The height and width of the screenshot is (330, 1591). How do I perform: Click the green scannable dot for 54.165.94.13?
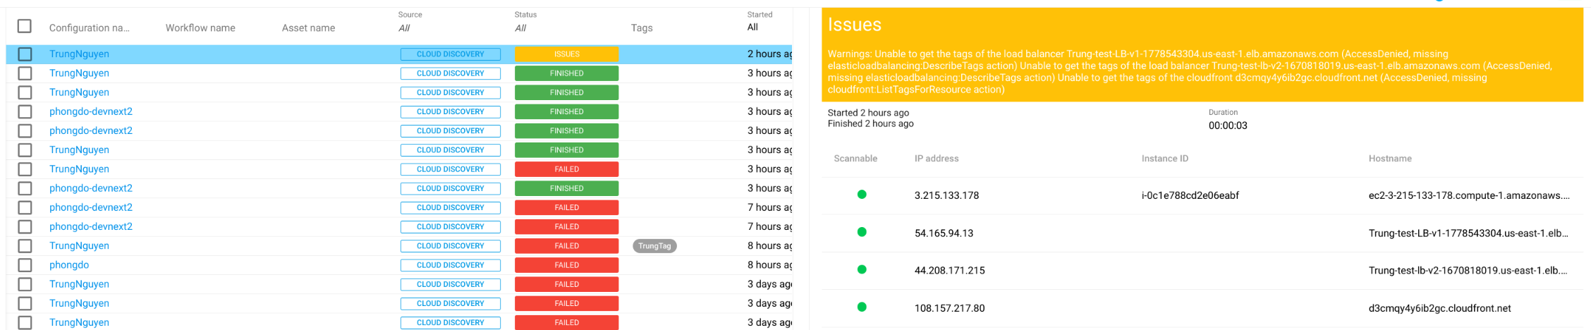point(861,232)
